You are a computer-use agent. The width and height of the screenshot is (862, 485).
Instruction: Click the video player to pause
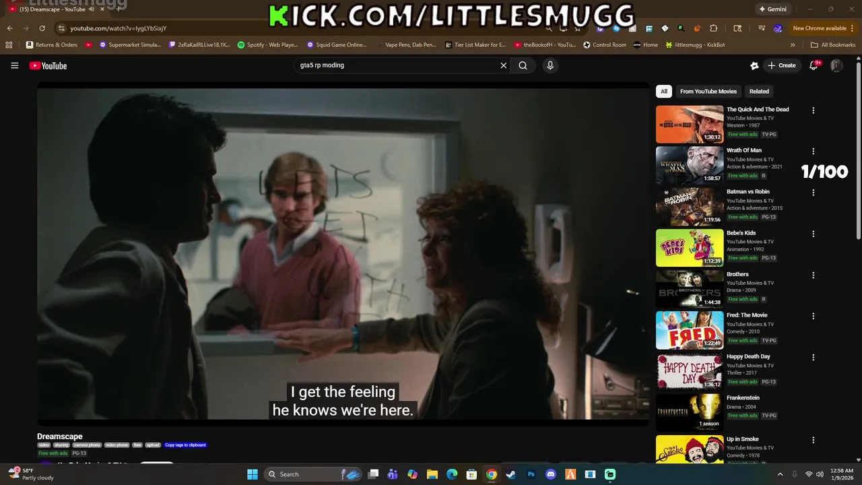pos(343,253)
